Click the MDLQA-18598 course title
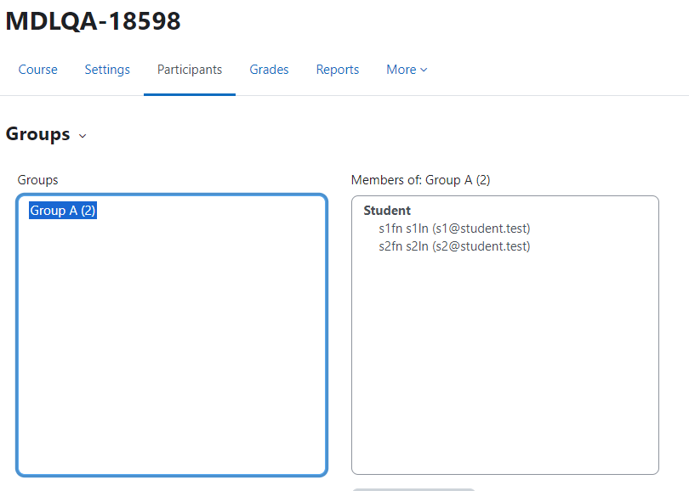The height and width of the screenshot is (491, 689). 93,21
